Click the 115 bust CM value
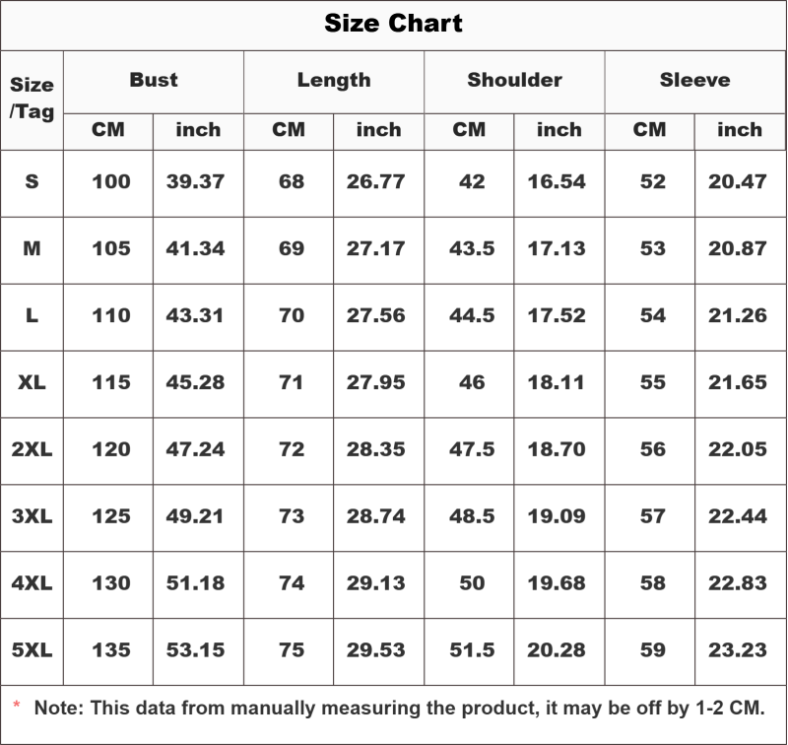The height and width of the screenshot is (745, 788). pos(111,382)
